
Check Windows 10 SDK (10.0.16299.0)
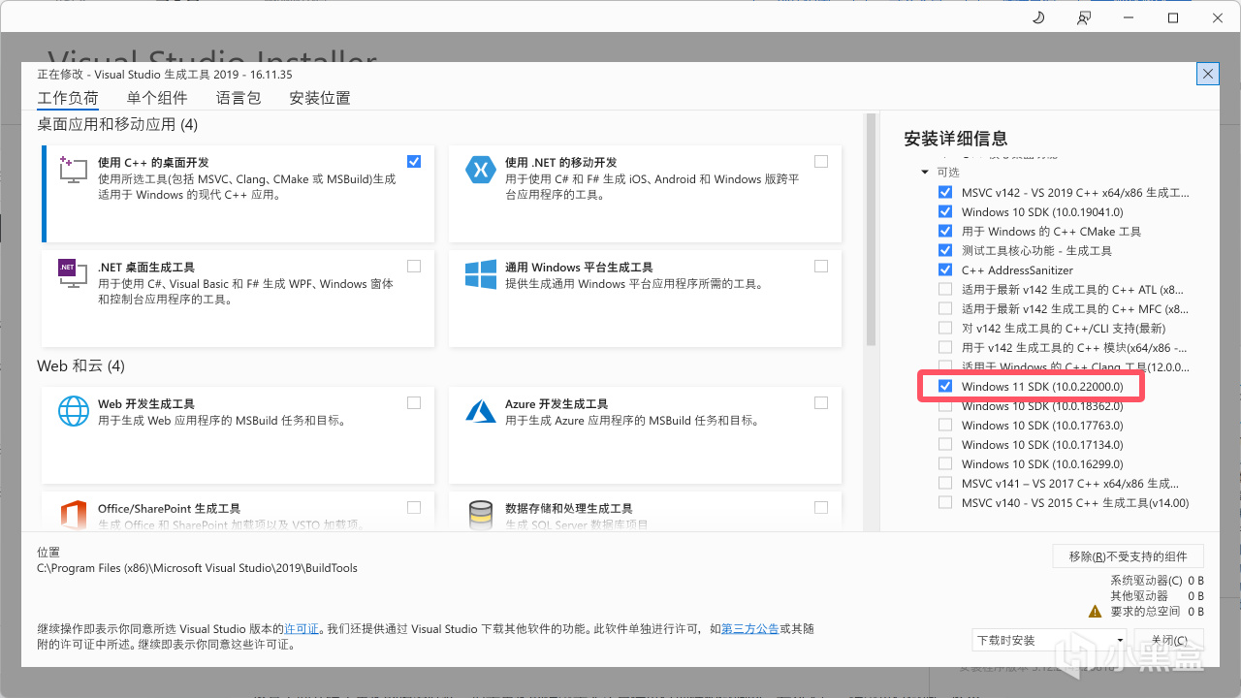click(x=945, y=463)
